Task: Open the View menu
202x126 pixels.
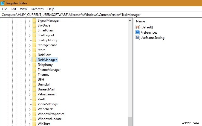Action: (x=23, y=9)
